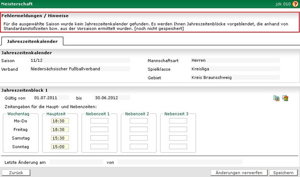Click the Sonntag Hauptzeit field showing 15:00
Image resolution: width=300 pixels, height=177 pixels.
coord(60,147)
